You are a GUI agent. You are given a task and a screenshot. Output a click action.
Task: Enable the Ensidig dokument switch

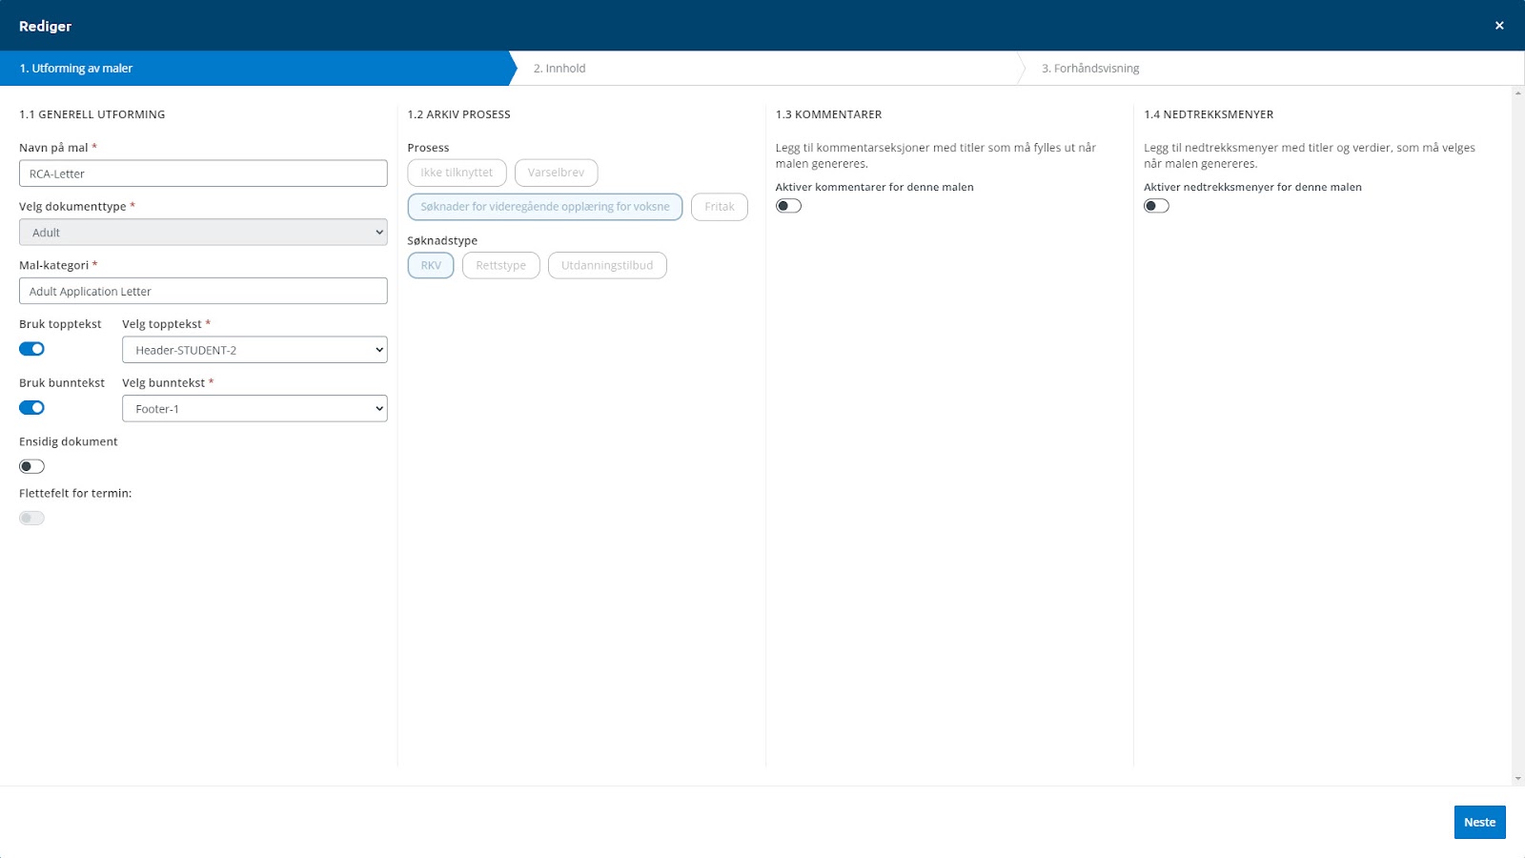coord(31,466)
